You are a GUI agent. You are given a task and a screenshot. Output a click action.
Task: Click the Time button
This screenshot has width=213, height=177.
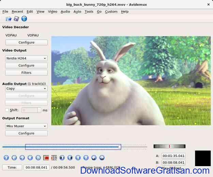pyautogui.click(x=12, y=168)
